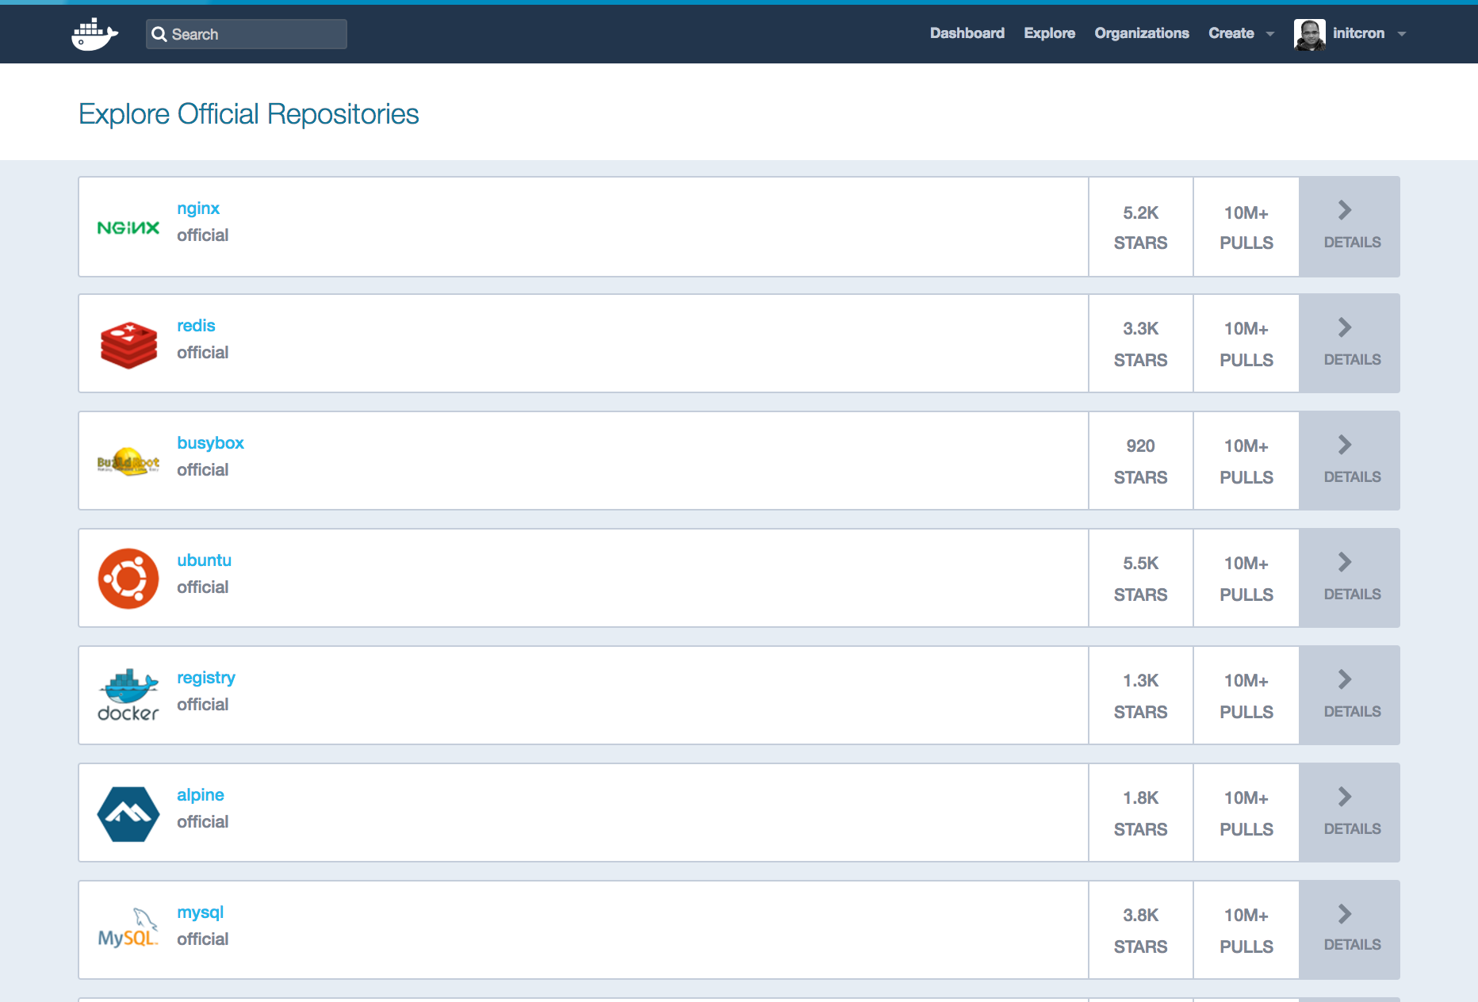Open Organizations in top navigation
Image resolution: width=1478 pixels, height=1002 pixels.
point(1141,33)
